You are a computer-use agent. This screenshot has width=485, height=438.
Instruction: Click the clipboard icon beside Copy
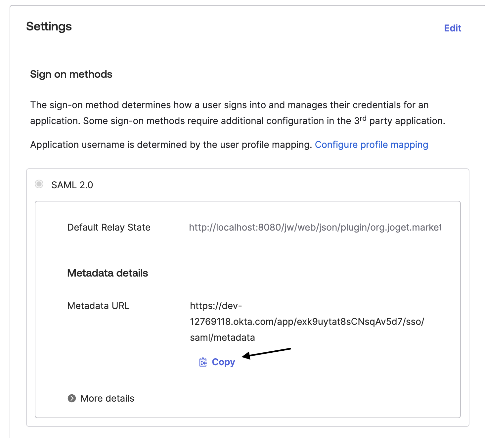203,362
